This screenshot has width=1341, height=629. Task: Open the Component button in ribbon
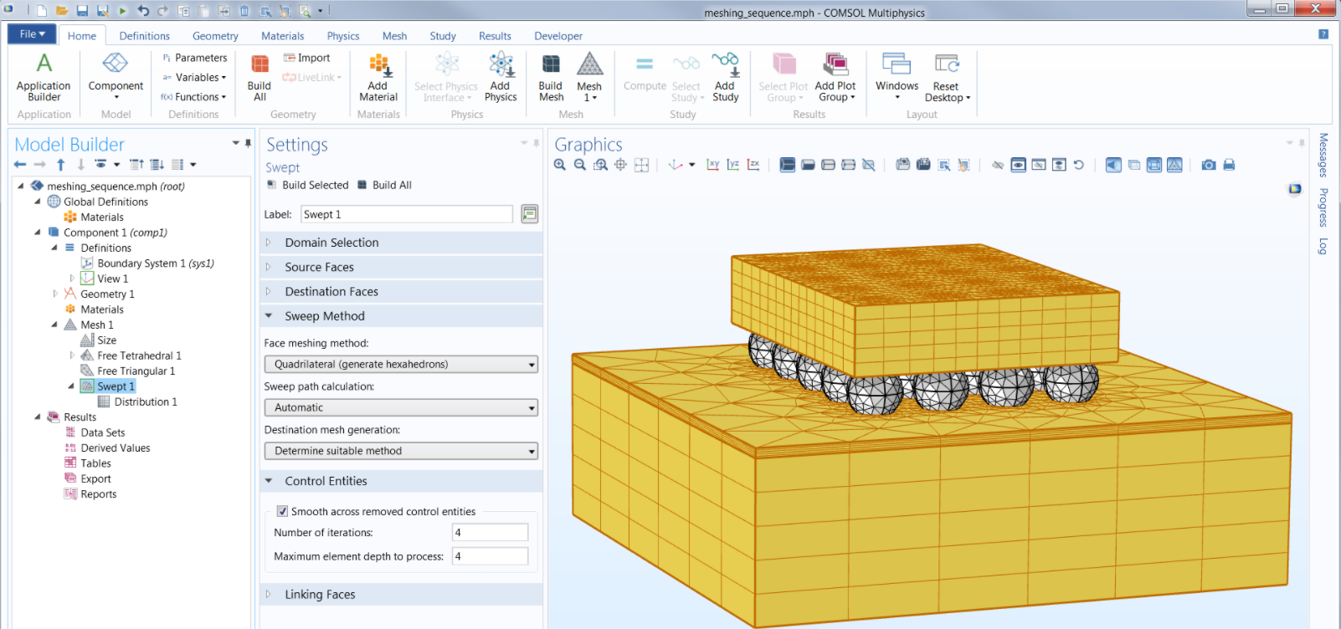(116, 77)
